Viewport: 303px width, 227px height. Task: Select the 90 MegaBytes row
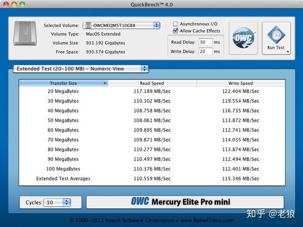coord(152,159)
